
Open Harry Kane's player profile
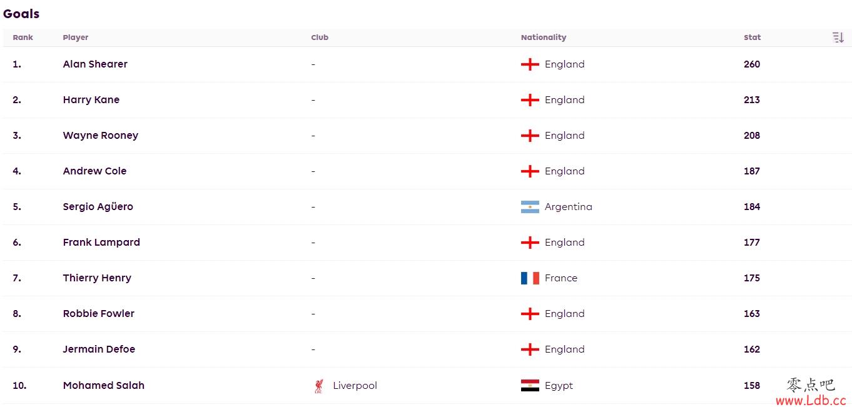click(x=91, y=100)
